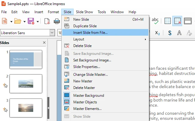Toggle the Snap to Grid icon

(177, 21)
